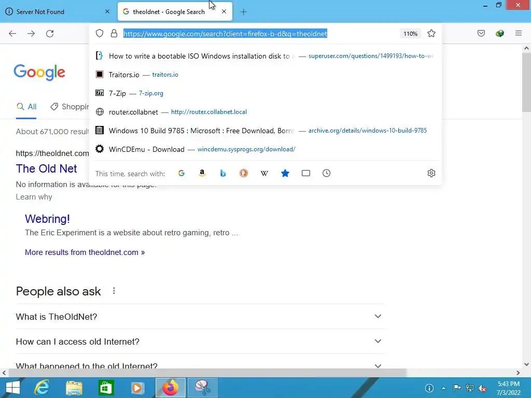Go forward with the browser forward arrow

point(31,34)
